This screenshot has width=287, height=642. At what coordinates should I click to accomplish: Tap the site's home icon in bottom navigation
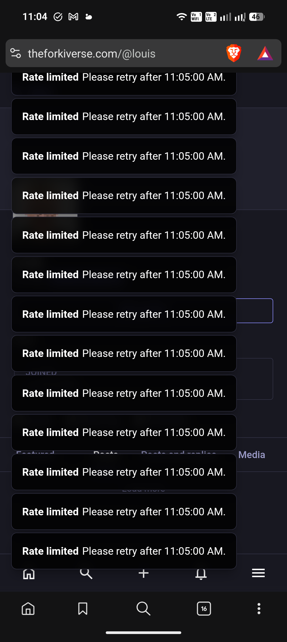coord(29,574)
